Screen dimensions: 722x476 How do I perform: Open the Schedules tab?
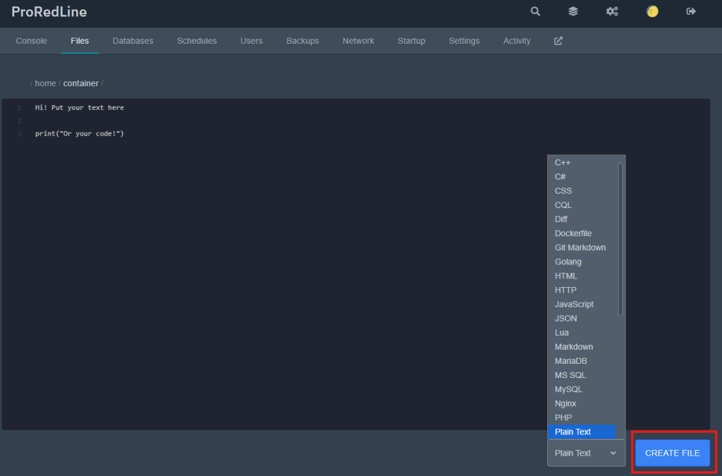coord(197,41)
